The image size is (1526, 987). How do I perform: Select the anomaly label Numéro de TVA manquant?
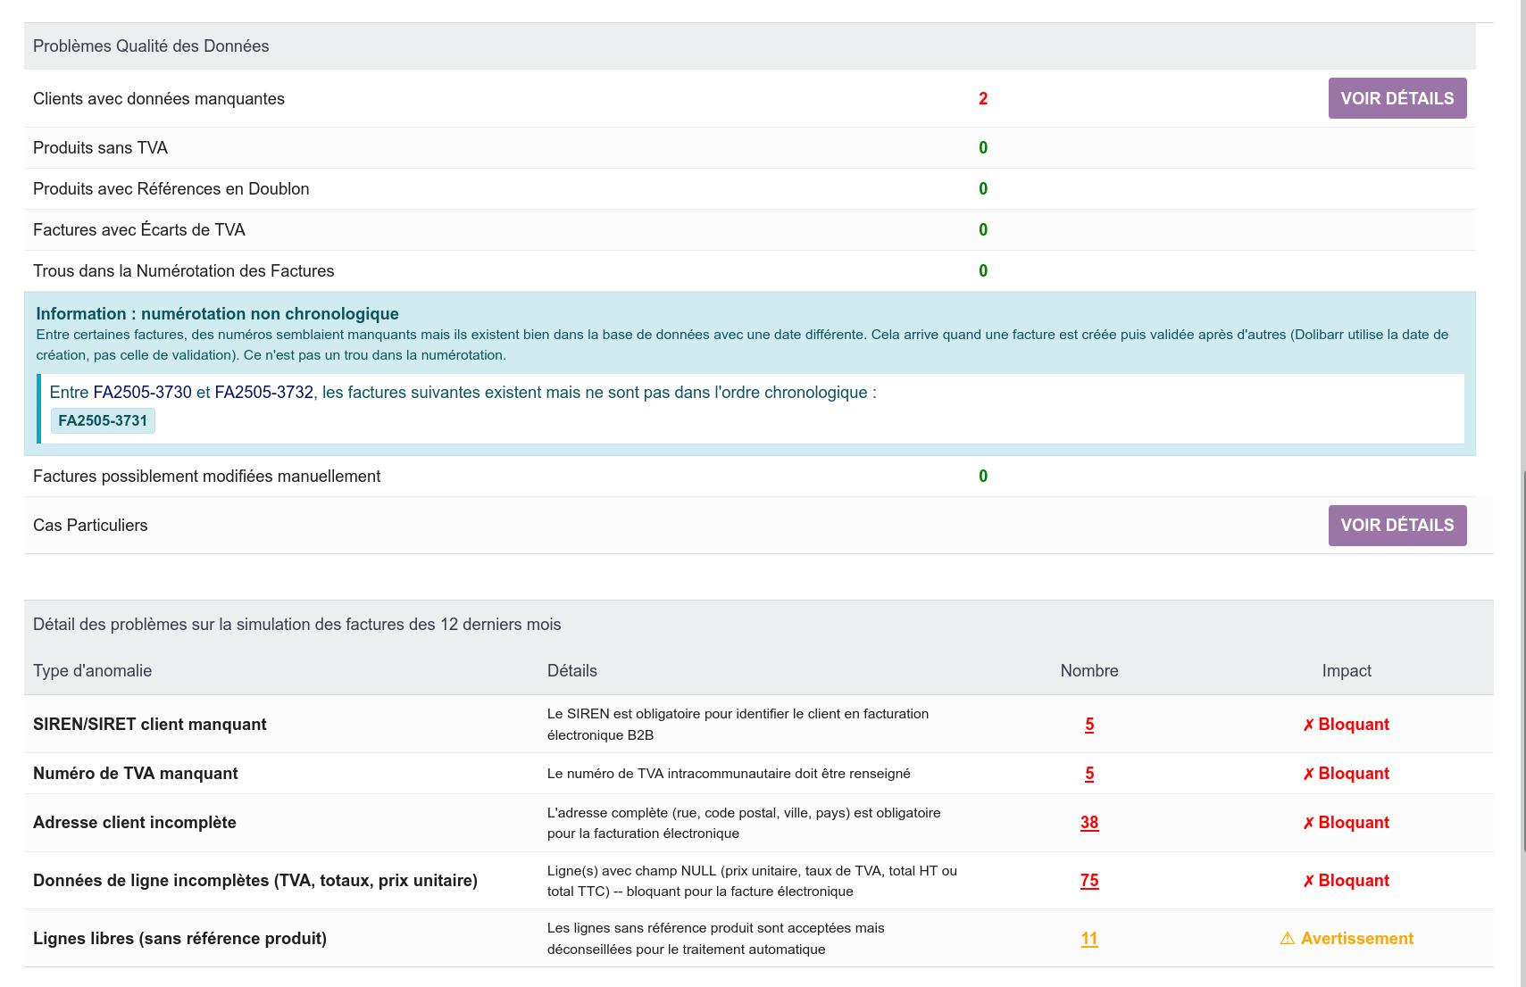click(135, 774)
